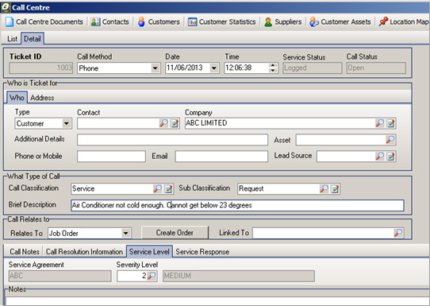
Task: Click the Brief Description text field
Action: (237, 205)
